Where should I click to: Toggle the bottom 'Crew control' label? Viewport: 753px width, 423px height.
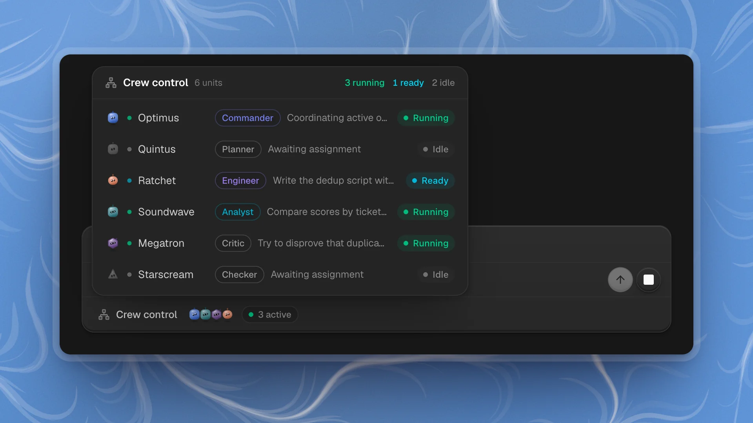[147, 315]
